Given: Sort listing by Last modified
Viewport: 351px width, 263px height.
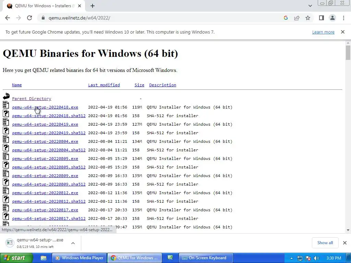Looking at the screenshot, I should 104,85.
